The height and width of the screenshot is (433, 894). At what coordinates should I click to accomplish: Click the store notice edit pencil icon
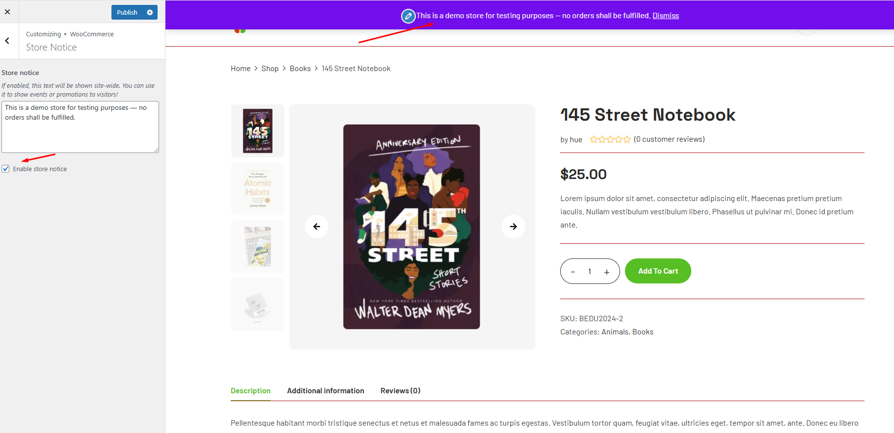pyautogui.click(x=408, y=16)
